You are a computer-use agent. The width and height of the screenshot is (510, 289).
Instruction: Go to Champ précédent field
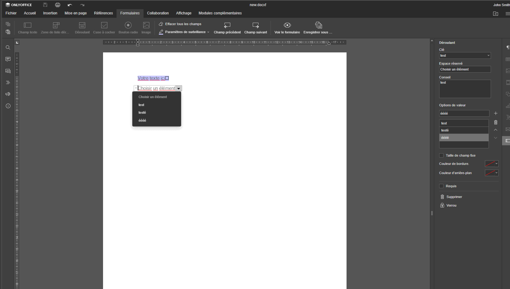[227, 28]
